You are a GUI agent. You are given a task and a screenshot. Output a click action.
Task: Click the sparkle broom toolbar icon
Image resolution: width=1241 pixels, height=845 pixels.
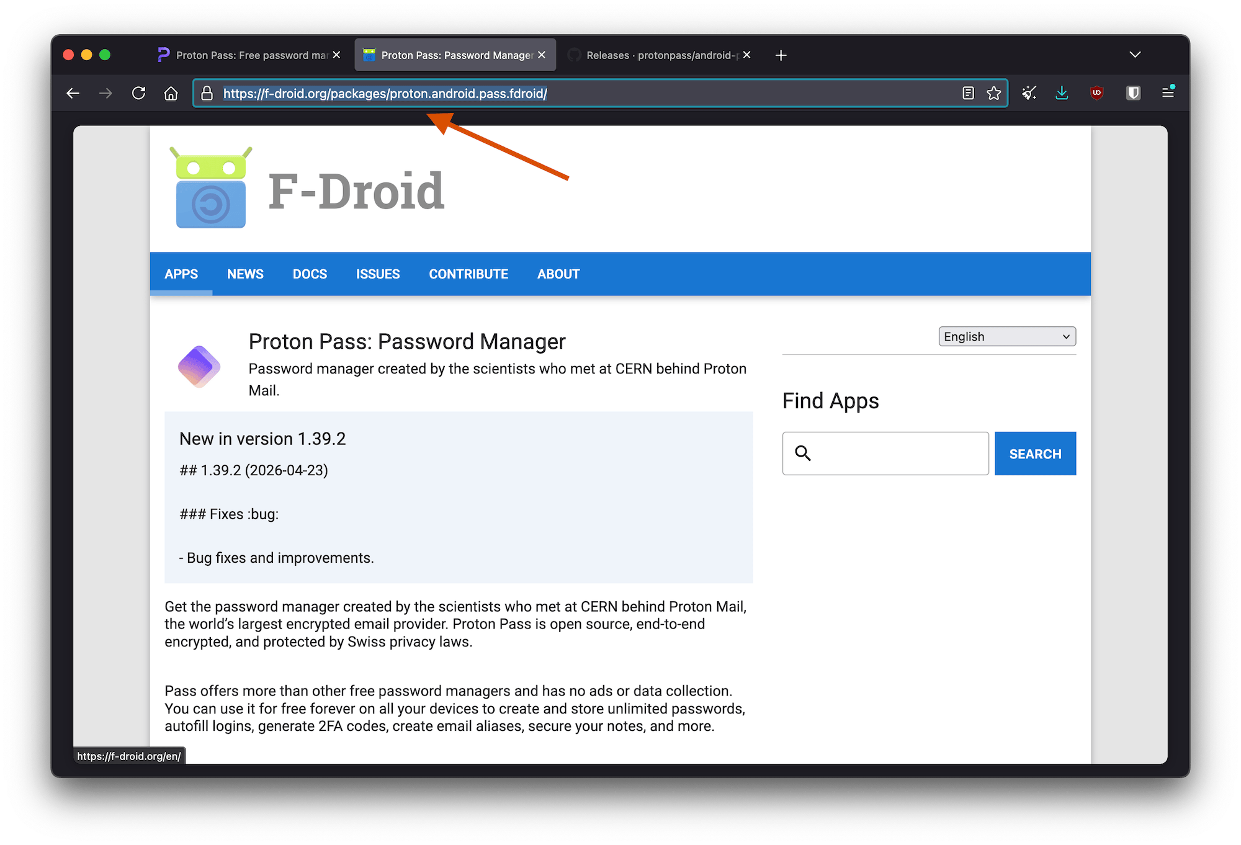point(1029,93)
